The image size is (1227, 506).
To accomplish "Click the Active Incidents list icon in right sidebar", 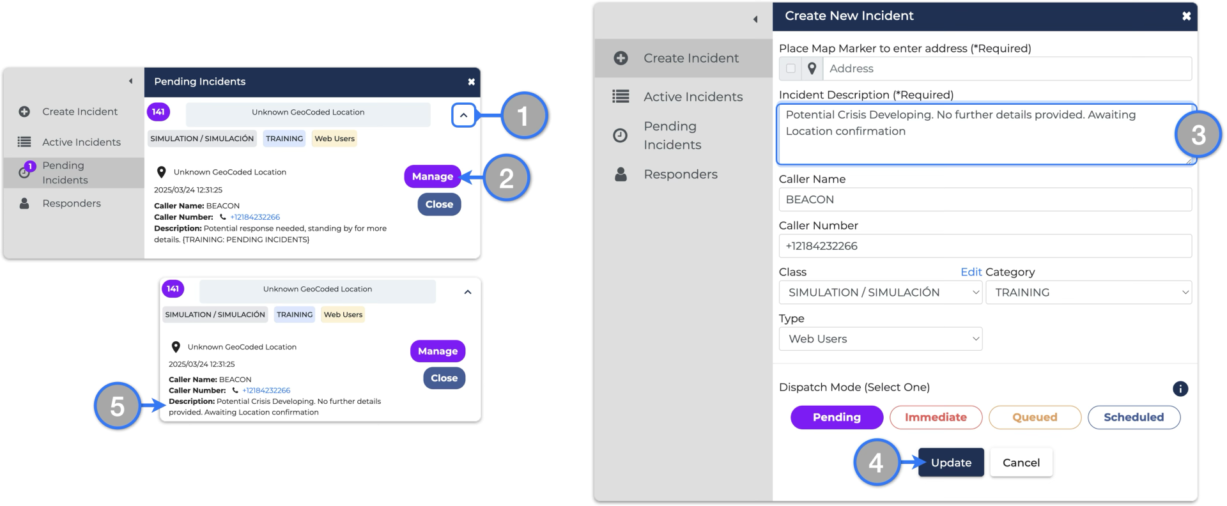I will (x=621, y=96).
